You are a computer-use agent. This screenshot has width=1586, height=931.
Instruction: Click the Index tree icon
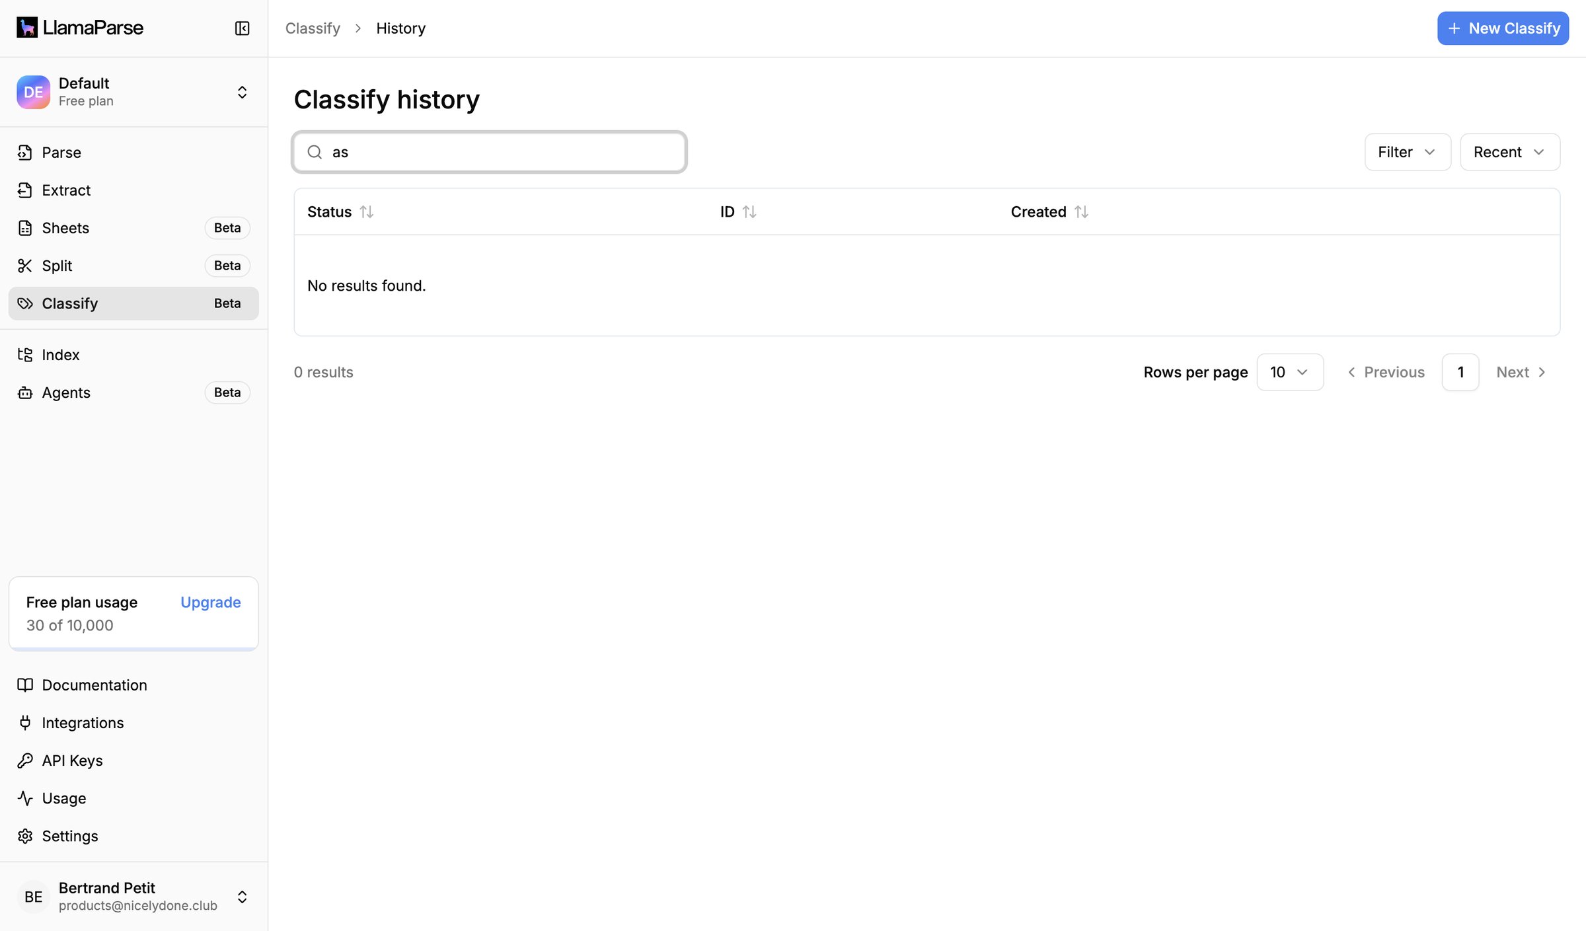coord(25,355)
